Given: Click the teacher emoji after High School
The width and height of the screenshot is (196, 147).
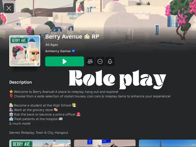Looking at the screenshot, I should click(74, 105).
